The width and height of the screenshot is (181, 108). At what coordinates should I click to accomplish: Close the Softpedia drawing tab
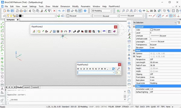click(x=18, y=20)
